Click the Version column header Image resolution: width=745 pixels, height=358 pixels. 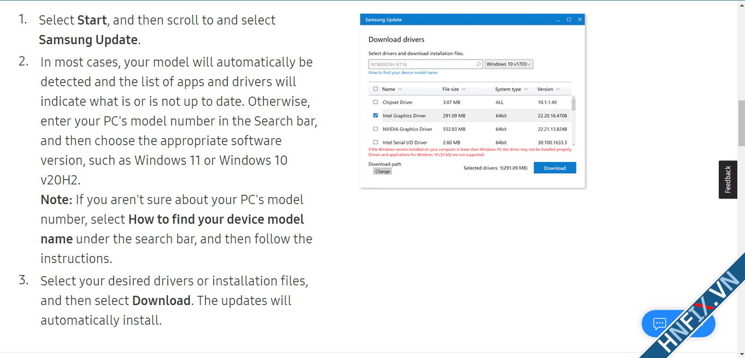[x=545, y=89]
